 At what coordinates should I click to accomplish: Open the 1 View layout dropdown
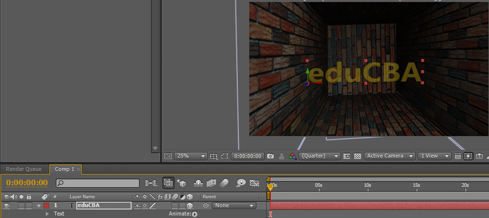(x=435, y=156)
